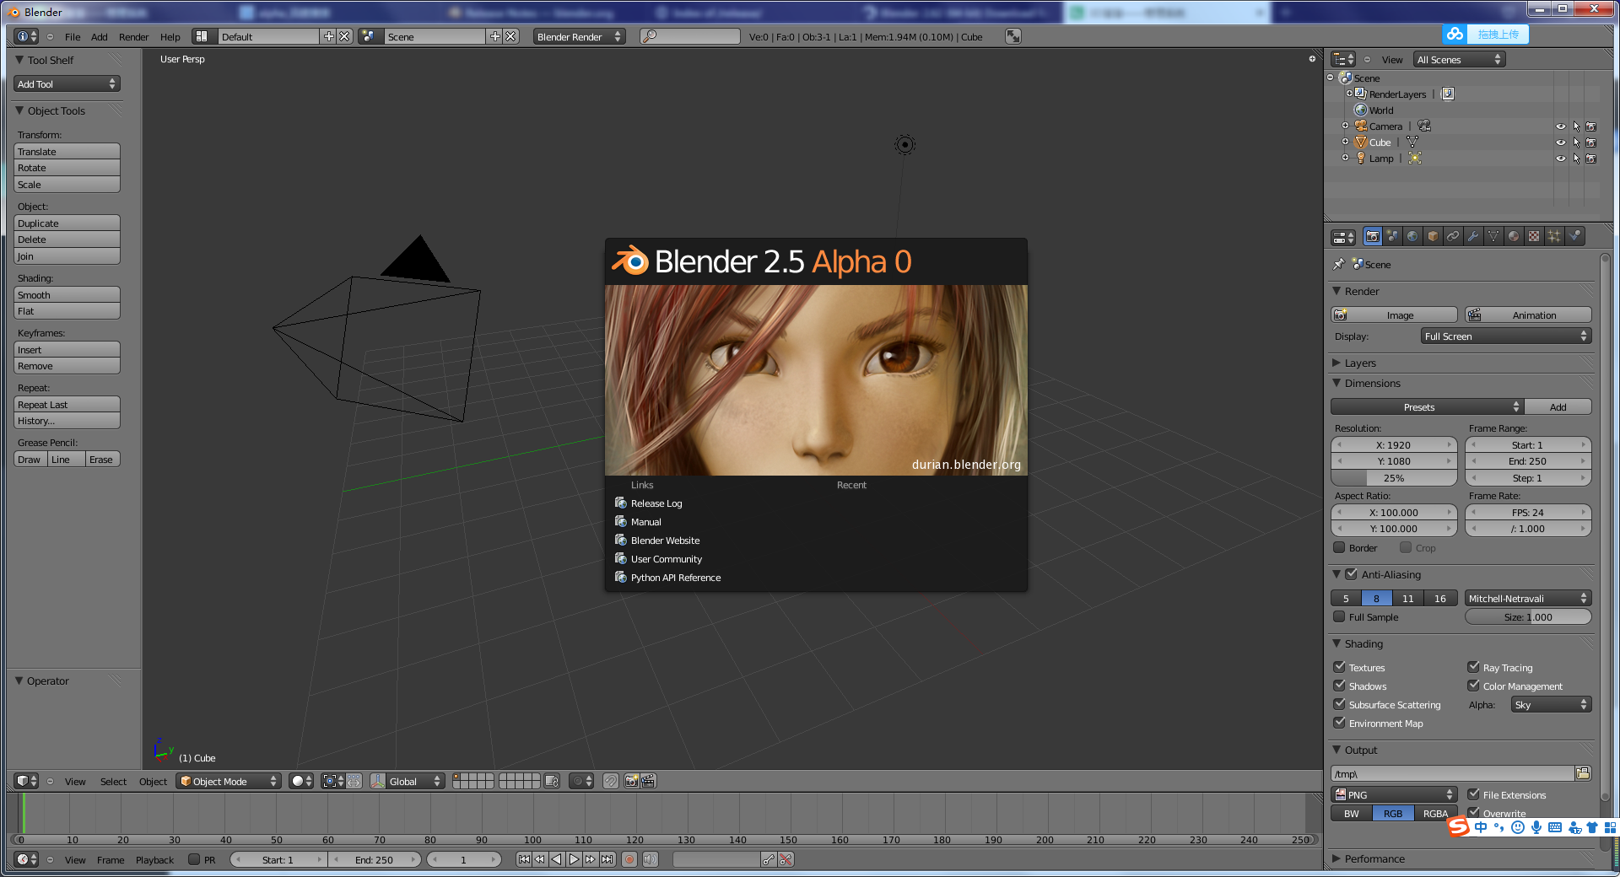Open the Object Mode dropdown

[228, 781]
